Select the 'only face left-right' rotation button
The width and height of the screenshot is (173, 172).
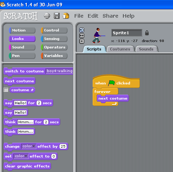pyautogui.click(x=82, y=36)
